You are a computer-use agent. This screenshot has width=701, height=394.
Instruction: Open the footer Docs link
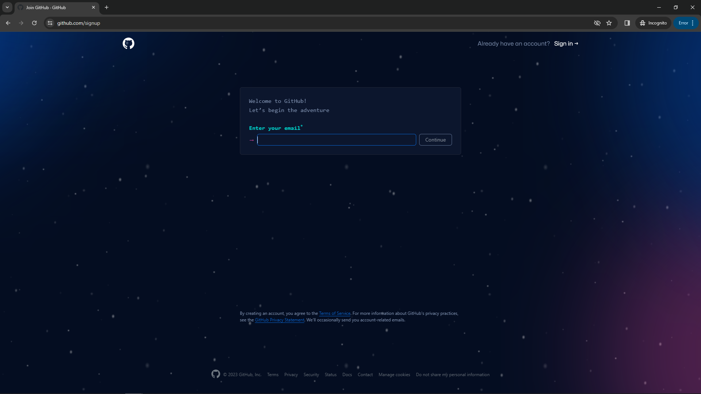coord(347,375)
